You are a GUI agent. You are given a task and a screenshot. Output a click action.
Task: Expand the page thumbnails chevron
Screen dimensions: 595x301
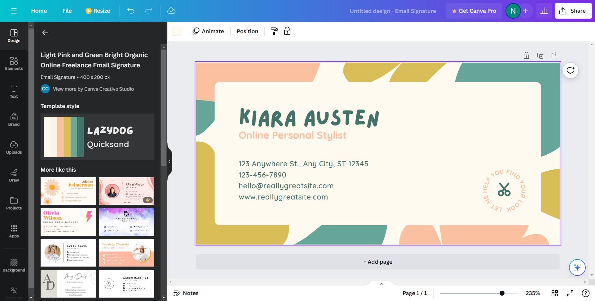(381, 284)
